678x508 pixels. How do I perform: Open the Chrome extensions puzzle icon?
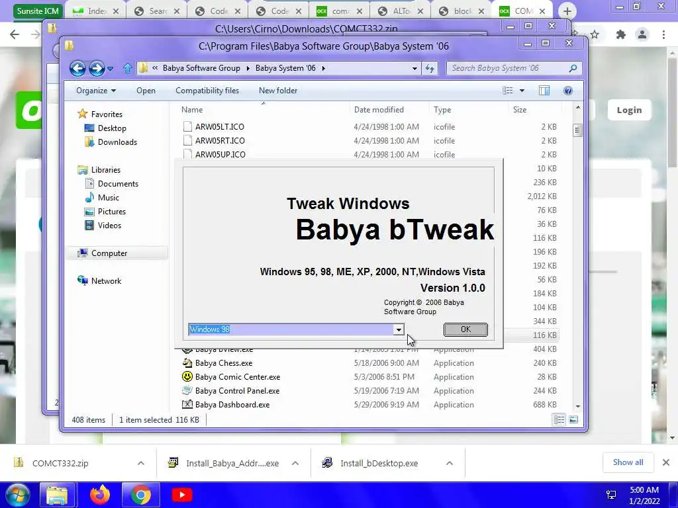click(621, 34)
